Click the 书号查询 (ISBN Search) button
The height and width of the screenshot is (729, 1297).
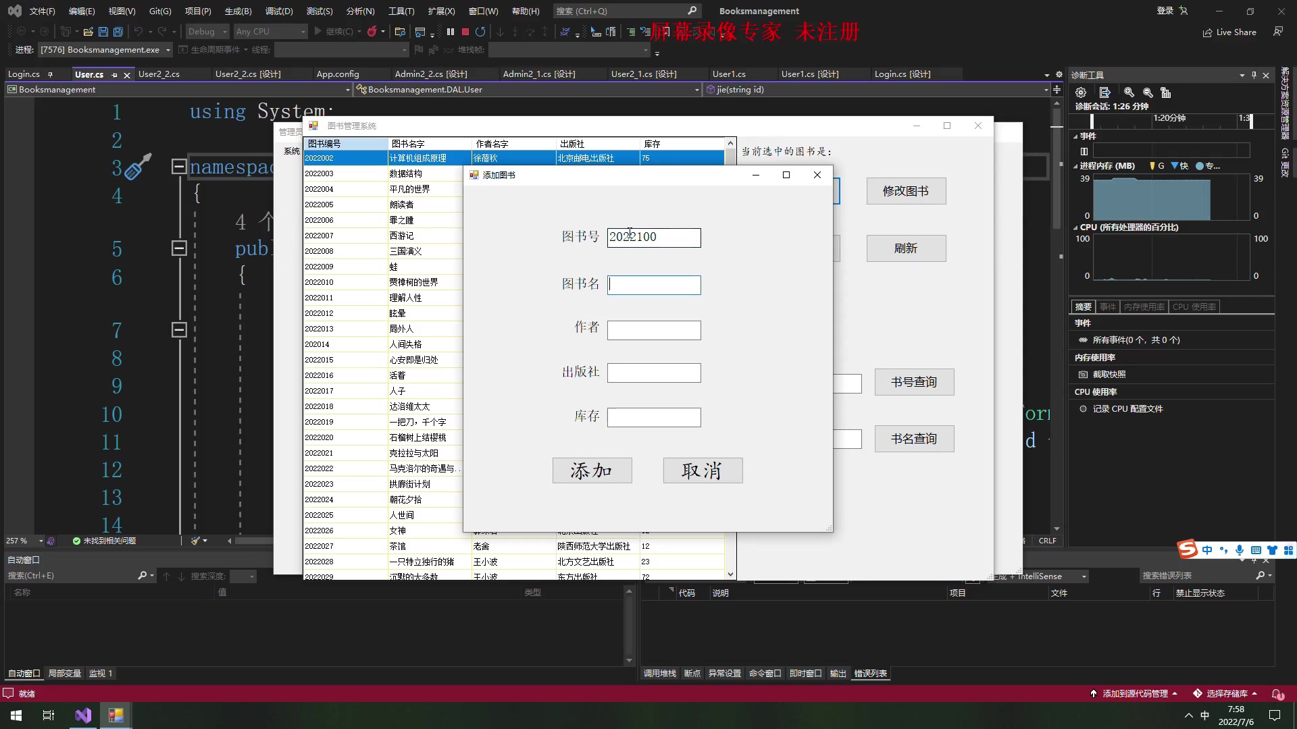click(914, 382)
